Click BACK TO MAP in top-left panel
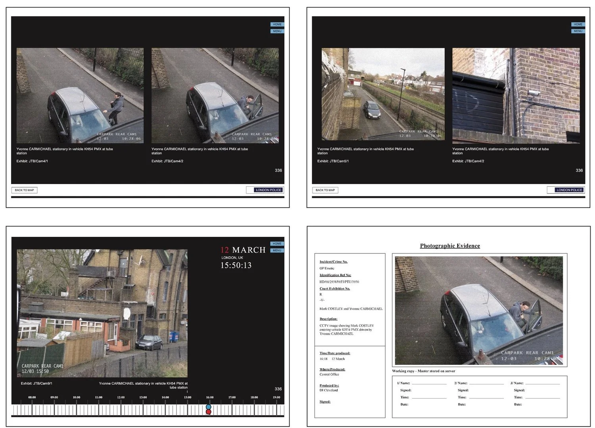This screenshot has width=595, height=428. tap(24, 190)
